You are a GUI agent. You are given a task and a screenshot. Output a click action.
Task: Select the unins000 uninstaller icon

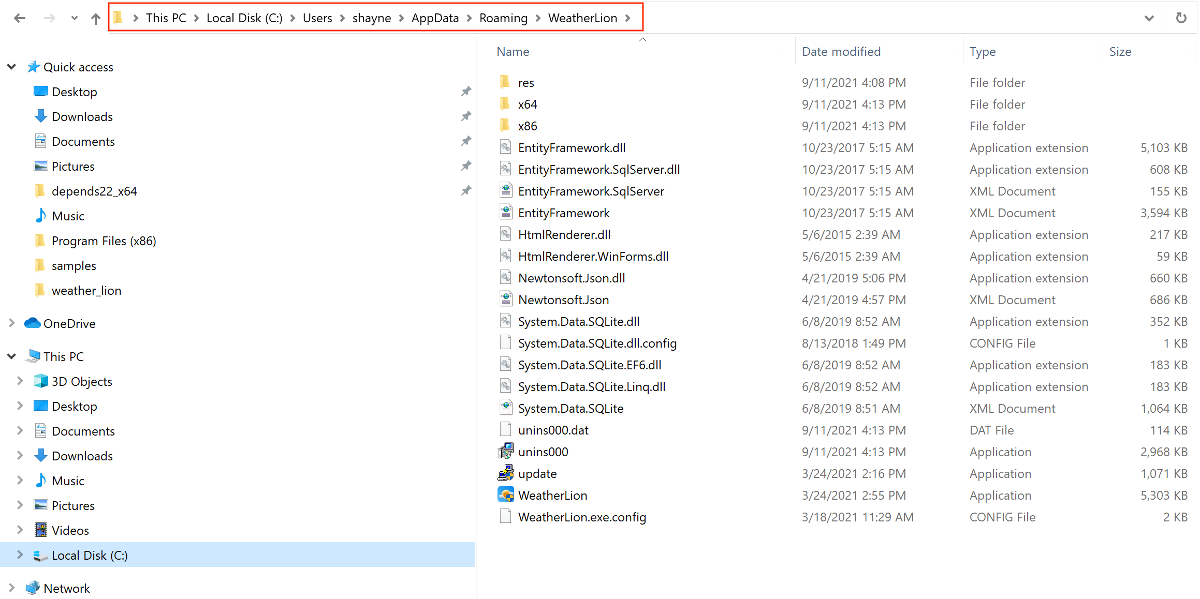(x=506, y=452)
